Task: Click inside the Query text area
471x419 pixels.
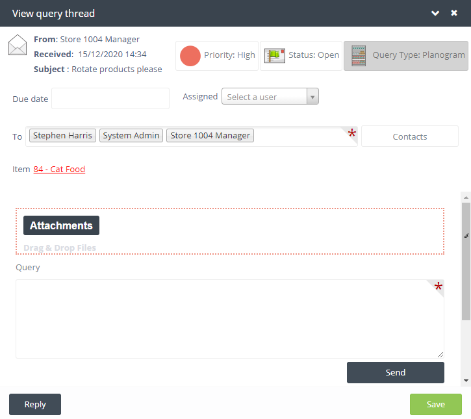Action: click(229, 318)
